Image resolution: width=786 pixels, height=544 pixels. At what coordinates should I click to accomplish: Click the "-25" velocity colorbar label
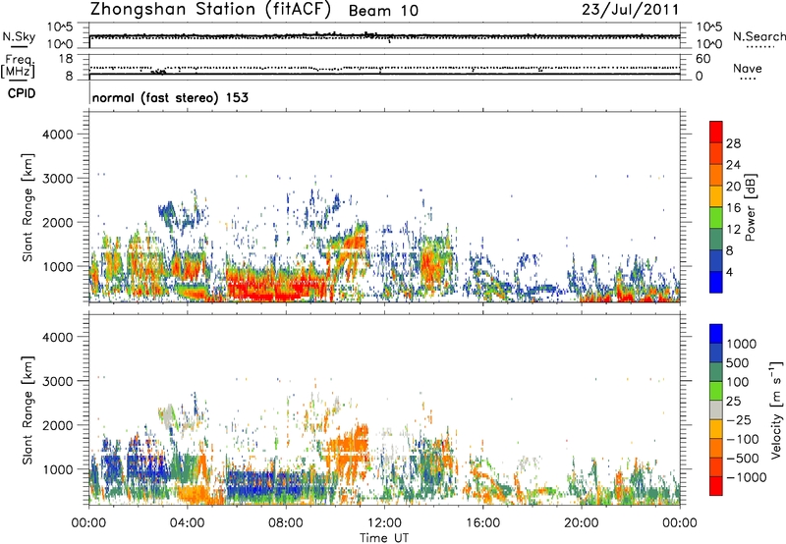tap(739, 420)
